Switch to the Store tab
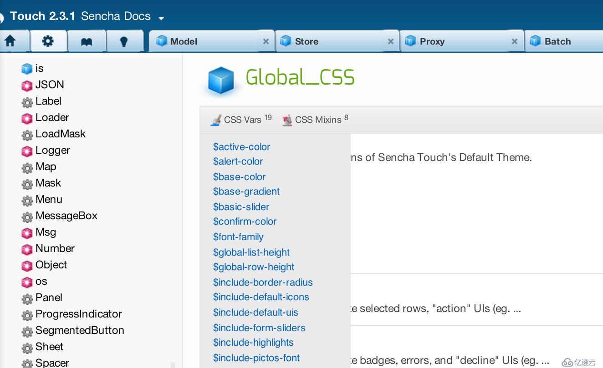The height and width of the screenshot is (368, 603). tap(337, 41)
